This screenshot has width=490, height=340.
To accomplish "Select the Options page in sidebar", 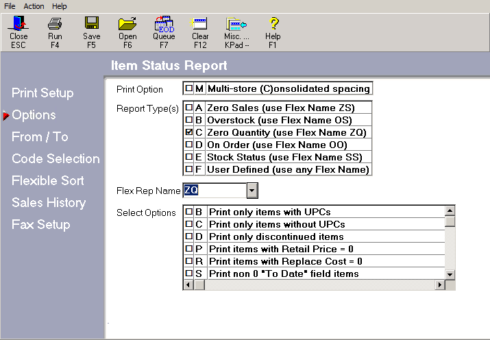I will pos(34,114).
